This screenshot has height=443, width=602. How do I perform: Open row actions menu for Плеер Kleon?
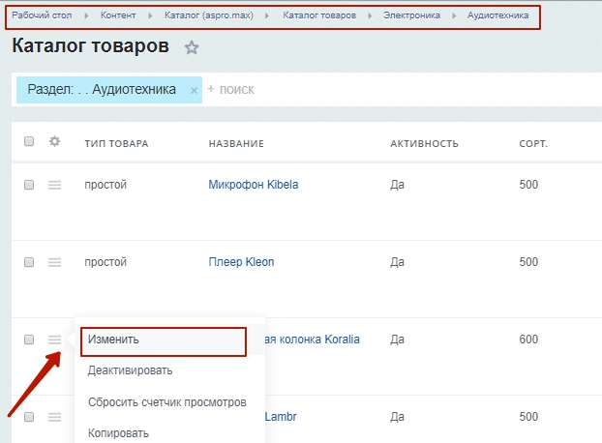coord(54,262)
